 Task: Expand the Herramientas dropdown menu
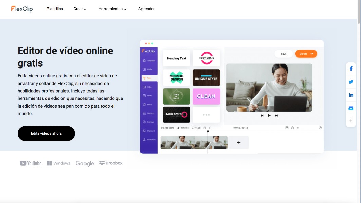(x=112, y=9)
